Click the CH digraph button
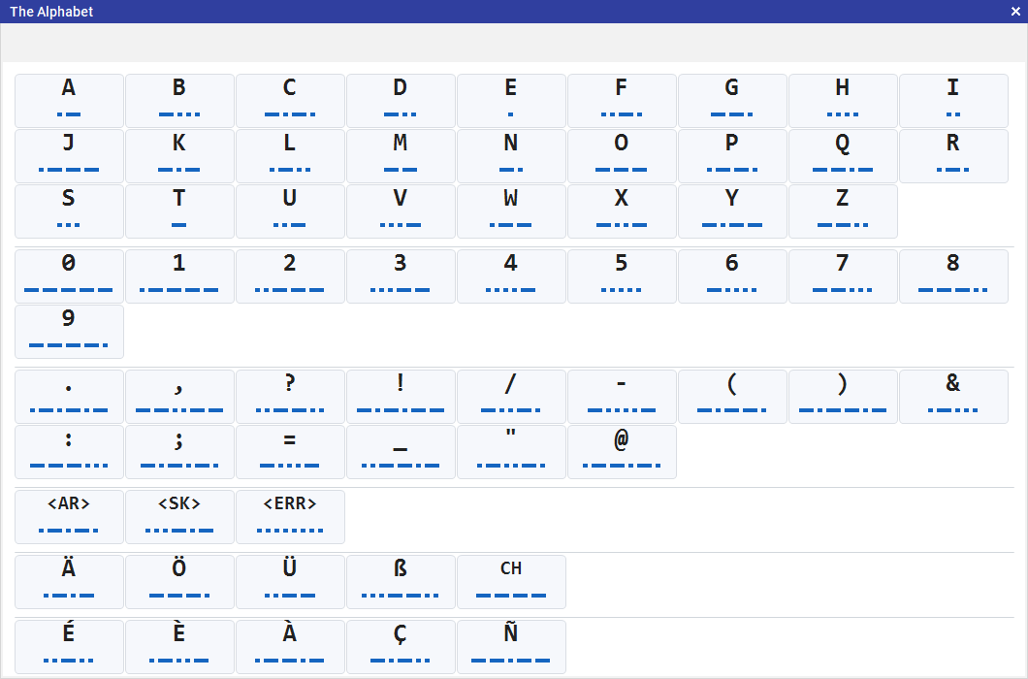 [511, 582]
